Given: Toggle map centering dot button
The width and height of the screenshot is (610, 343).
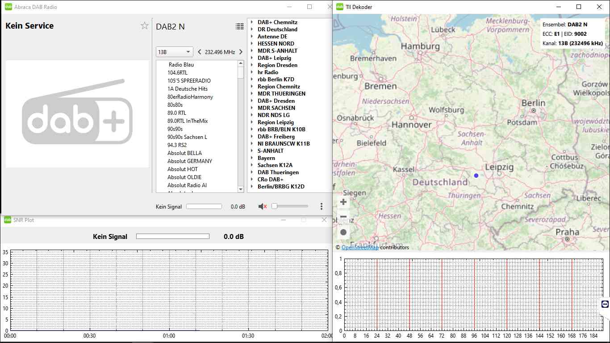Looking at the screenshot, I should [x=343, y=232].
